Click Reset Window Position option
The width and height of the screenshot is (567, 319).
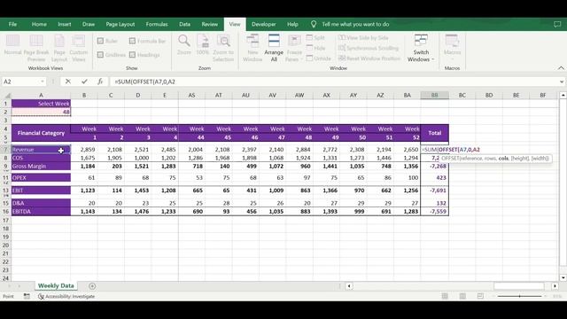point(369,58)
